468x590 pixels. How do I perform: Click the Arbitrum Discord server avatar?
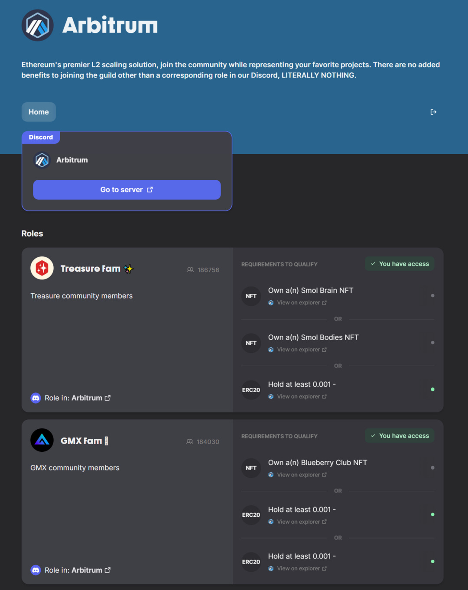[42, 160]
